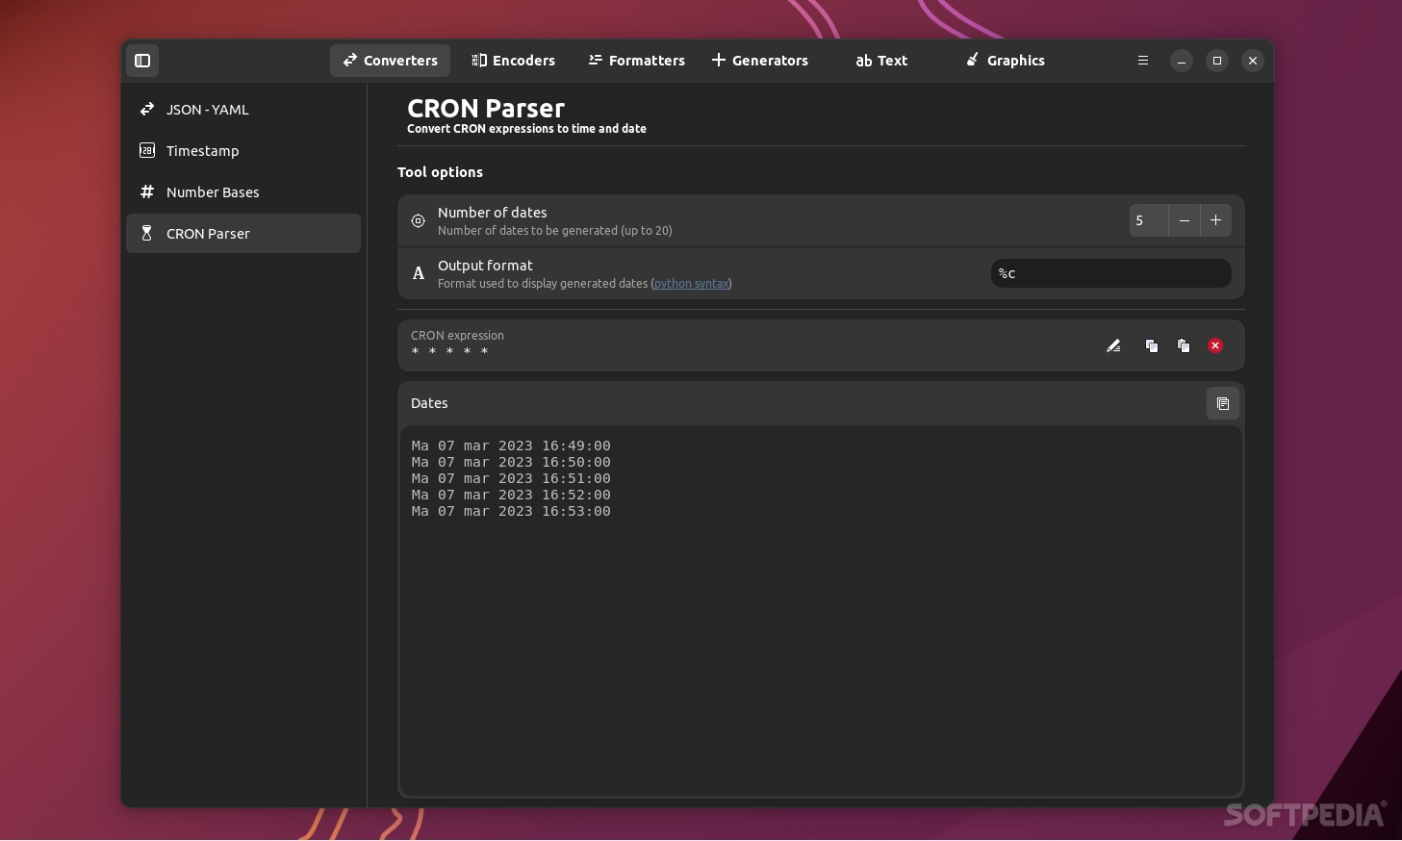1402x841 pixels.
Task: Select the CRON Parser tool in sidebar
Action: coord(208,233)
